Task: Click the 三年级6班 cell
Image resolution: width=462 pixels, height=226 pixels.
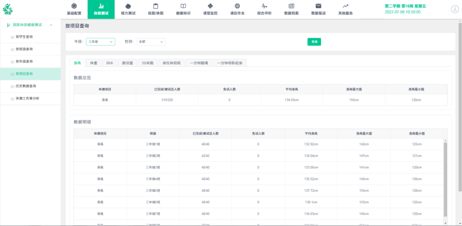Action: pos(153,202)
